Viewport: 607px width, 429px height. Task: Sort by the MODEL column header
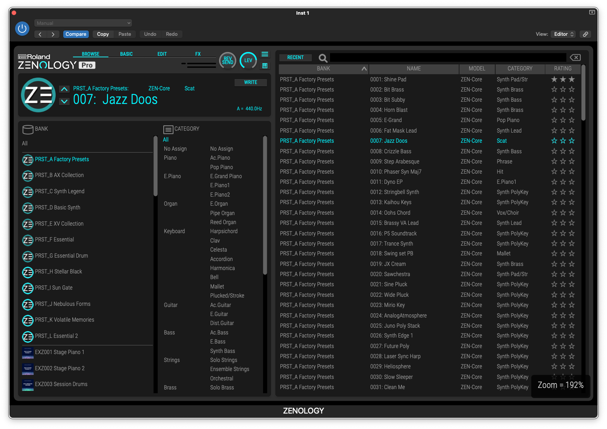pos(477,69)
